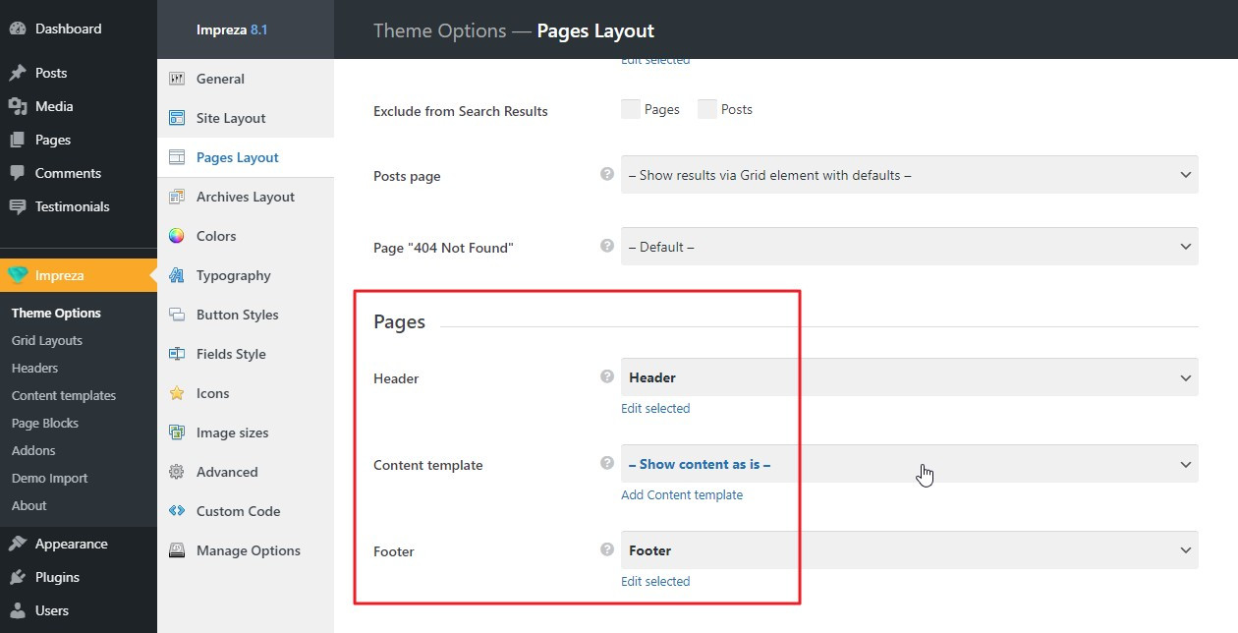The image size is (1238, 633).
Task: Click the Users person icon
Action: tap(18, 610)
